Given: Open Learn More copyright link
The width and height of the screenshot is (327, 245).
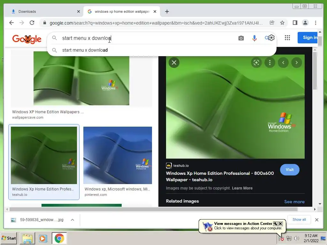Looking at the screenshot, I should click(242, 188).
